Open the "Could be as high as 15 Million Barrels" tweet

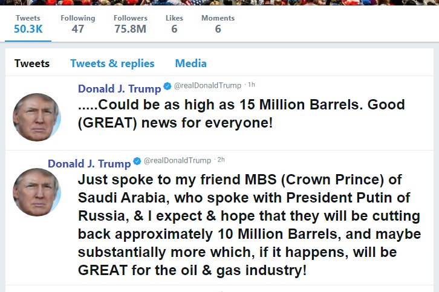point(241,114)
